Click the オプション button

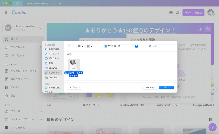click(74, 88)
